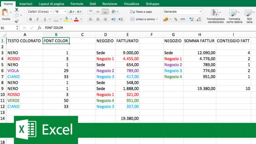The height and width of the screenshot is (144, 256).
Task: Increase decimal places
Action: [191, 19]
